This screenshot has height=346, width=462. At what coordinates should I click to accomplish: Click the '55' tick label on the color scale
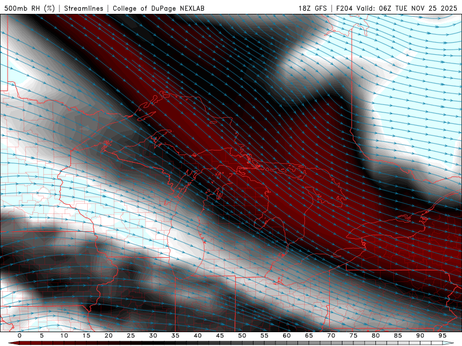264,336
